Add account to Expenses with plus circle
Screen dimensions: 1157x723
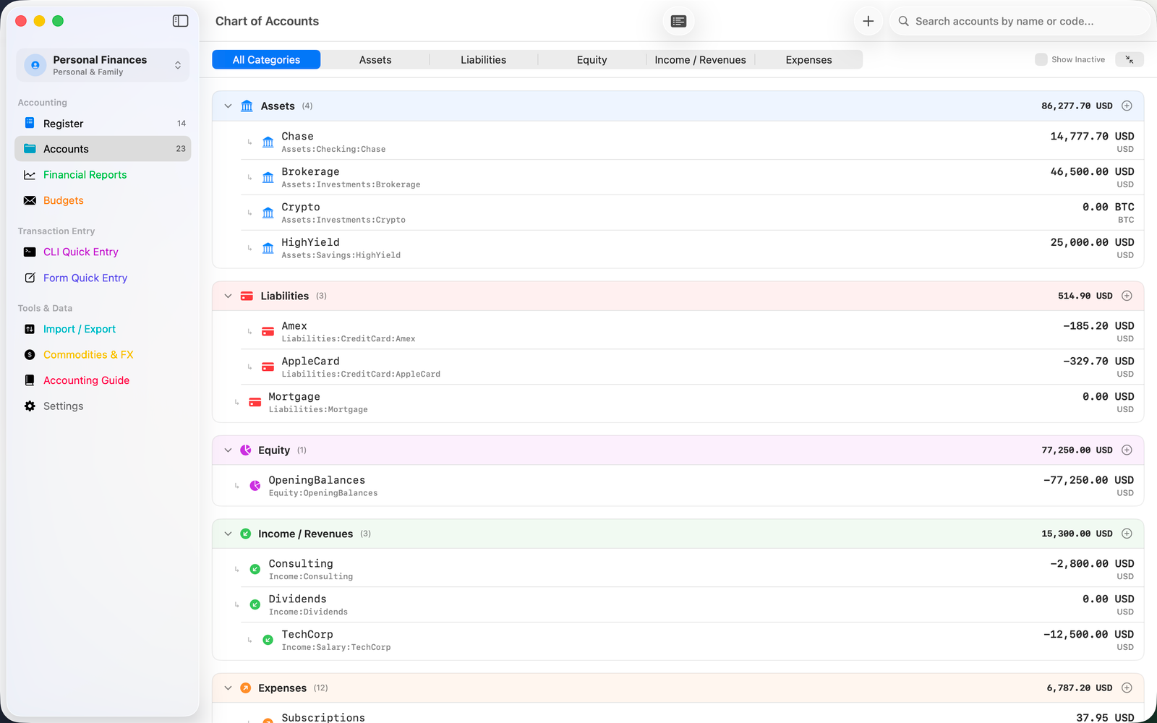1127,688
